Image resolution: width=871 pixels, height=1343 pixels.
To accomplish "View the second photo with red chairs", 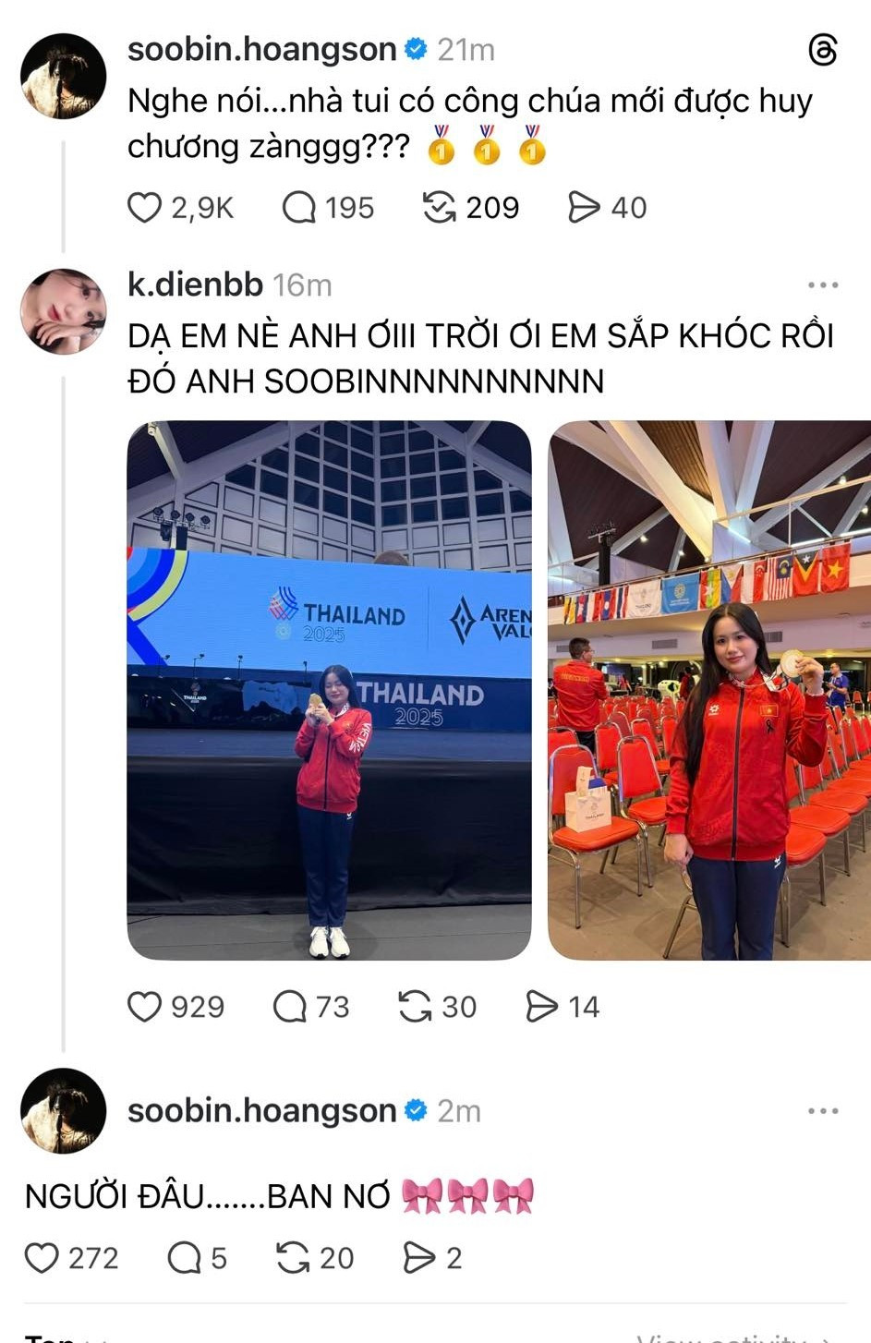I will click(x=709, y=690).
